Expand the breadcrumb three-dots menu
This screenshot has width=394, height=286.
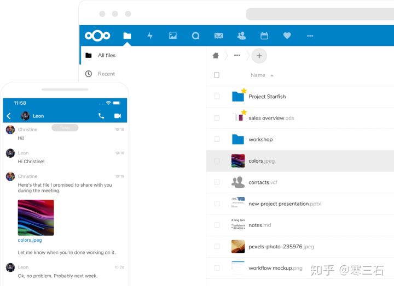(237, 56)
